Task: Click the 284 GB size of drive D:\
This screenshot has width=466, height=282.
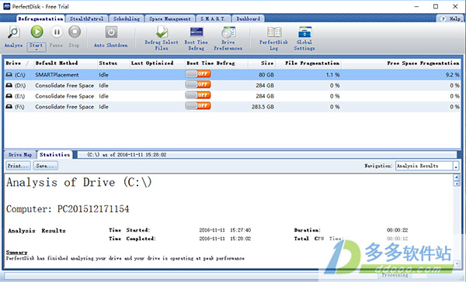Action: pos(265,85)
